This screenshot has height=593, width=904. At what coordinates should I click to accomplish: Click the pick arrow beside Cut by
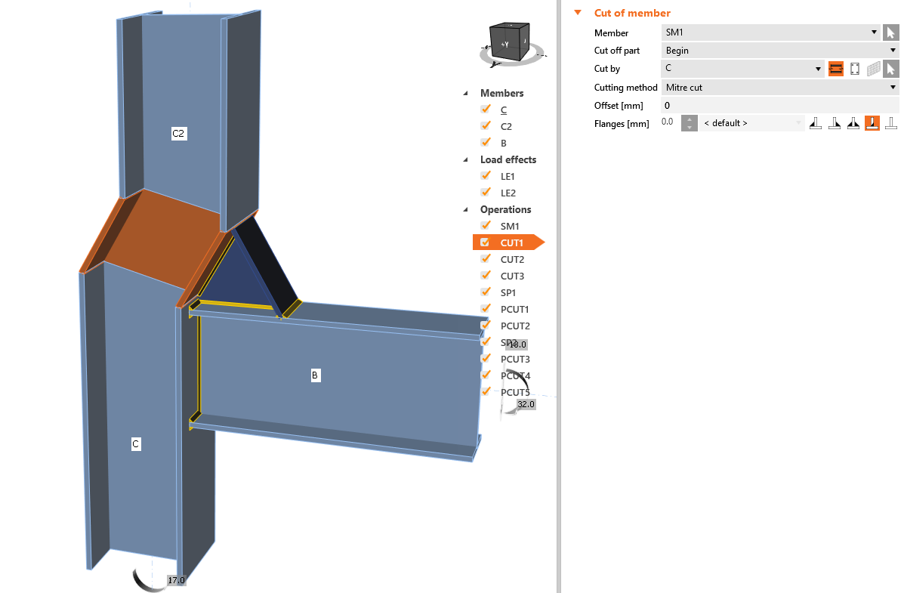coord(890,69)
